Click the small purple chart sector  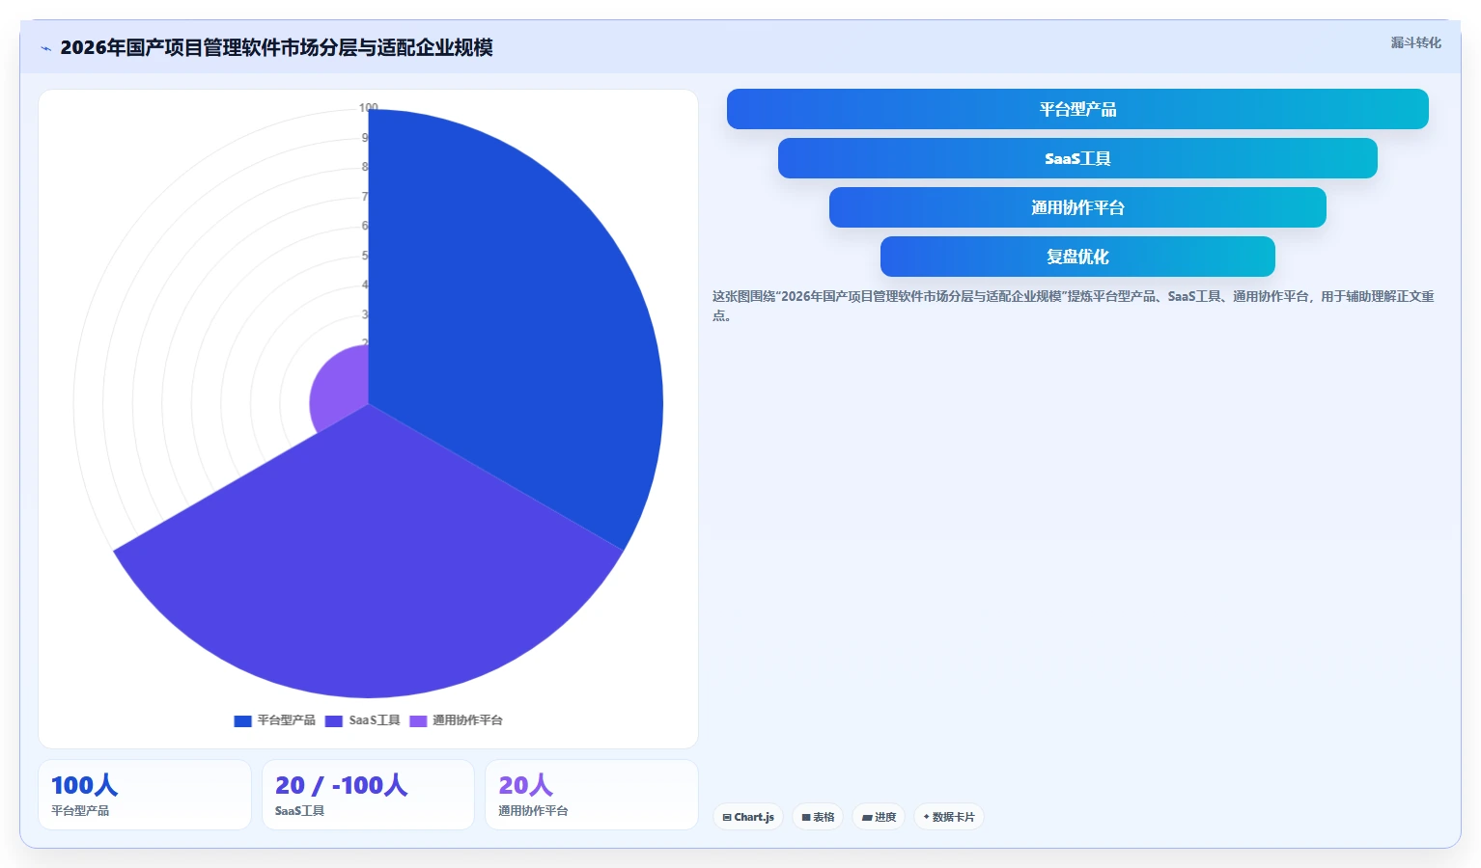[340, 391]
